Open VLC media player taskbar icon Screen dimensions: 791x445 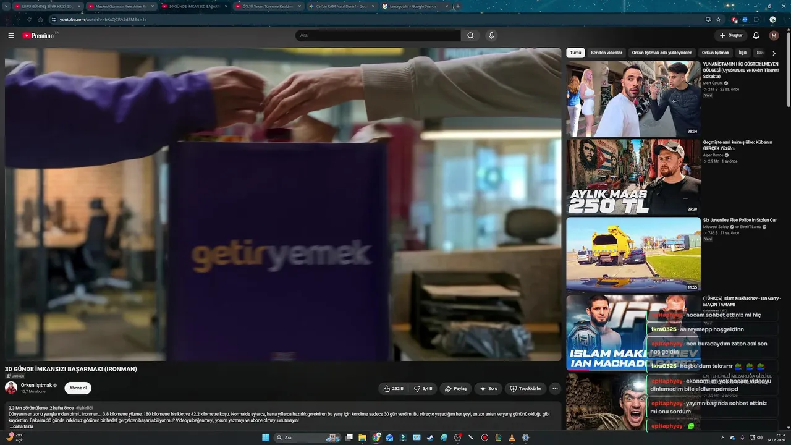tap(512, 438)
